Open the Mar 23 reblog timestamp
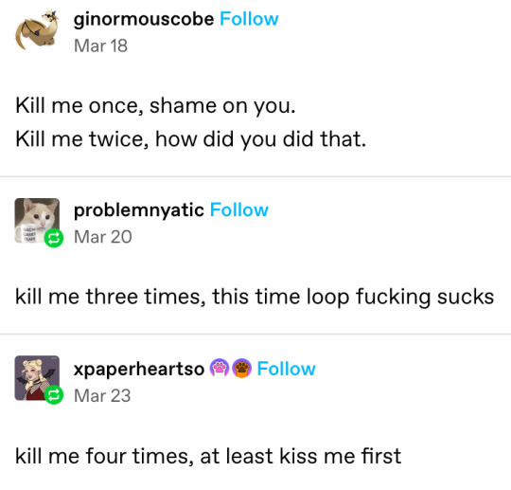The width and height of the screenshot is (511, 490). (x=102, y=395)
